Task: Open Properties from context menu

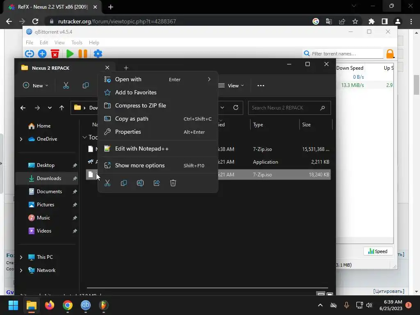Action: pos(158,132)
